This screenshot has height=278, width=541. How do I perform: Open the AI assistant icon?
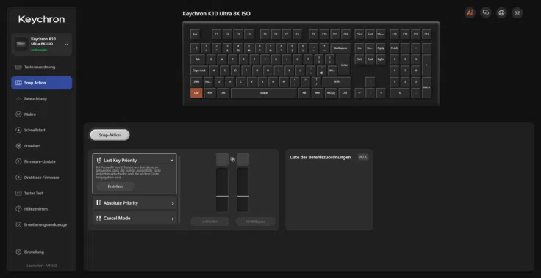(470, 12)
